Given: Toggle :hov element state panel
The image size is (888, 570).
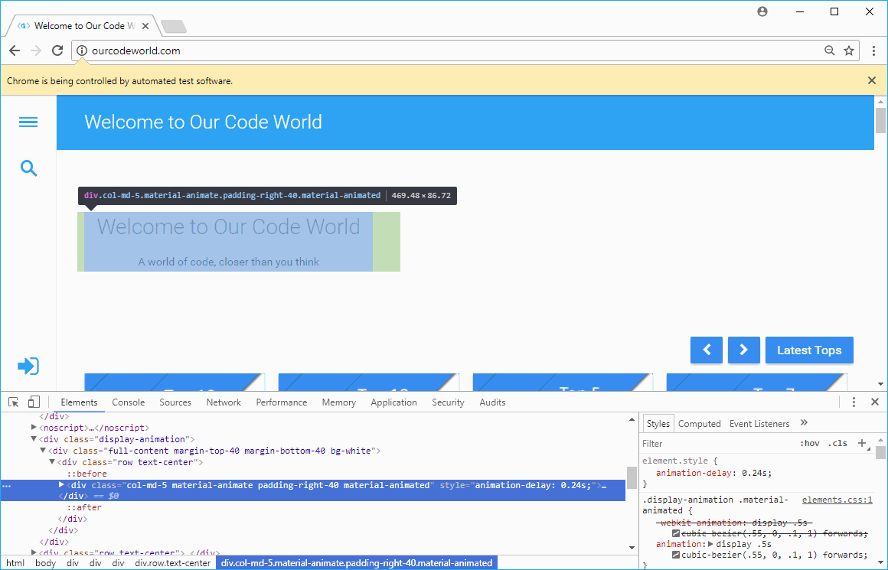Looking at the screenshot, I should tap(810, 443).
